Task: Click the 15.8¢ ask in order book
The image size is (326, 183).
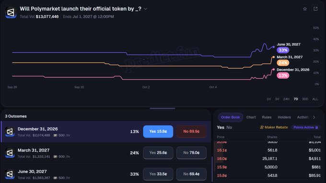Action: pyautogui.click(x=222, y=175)
